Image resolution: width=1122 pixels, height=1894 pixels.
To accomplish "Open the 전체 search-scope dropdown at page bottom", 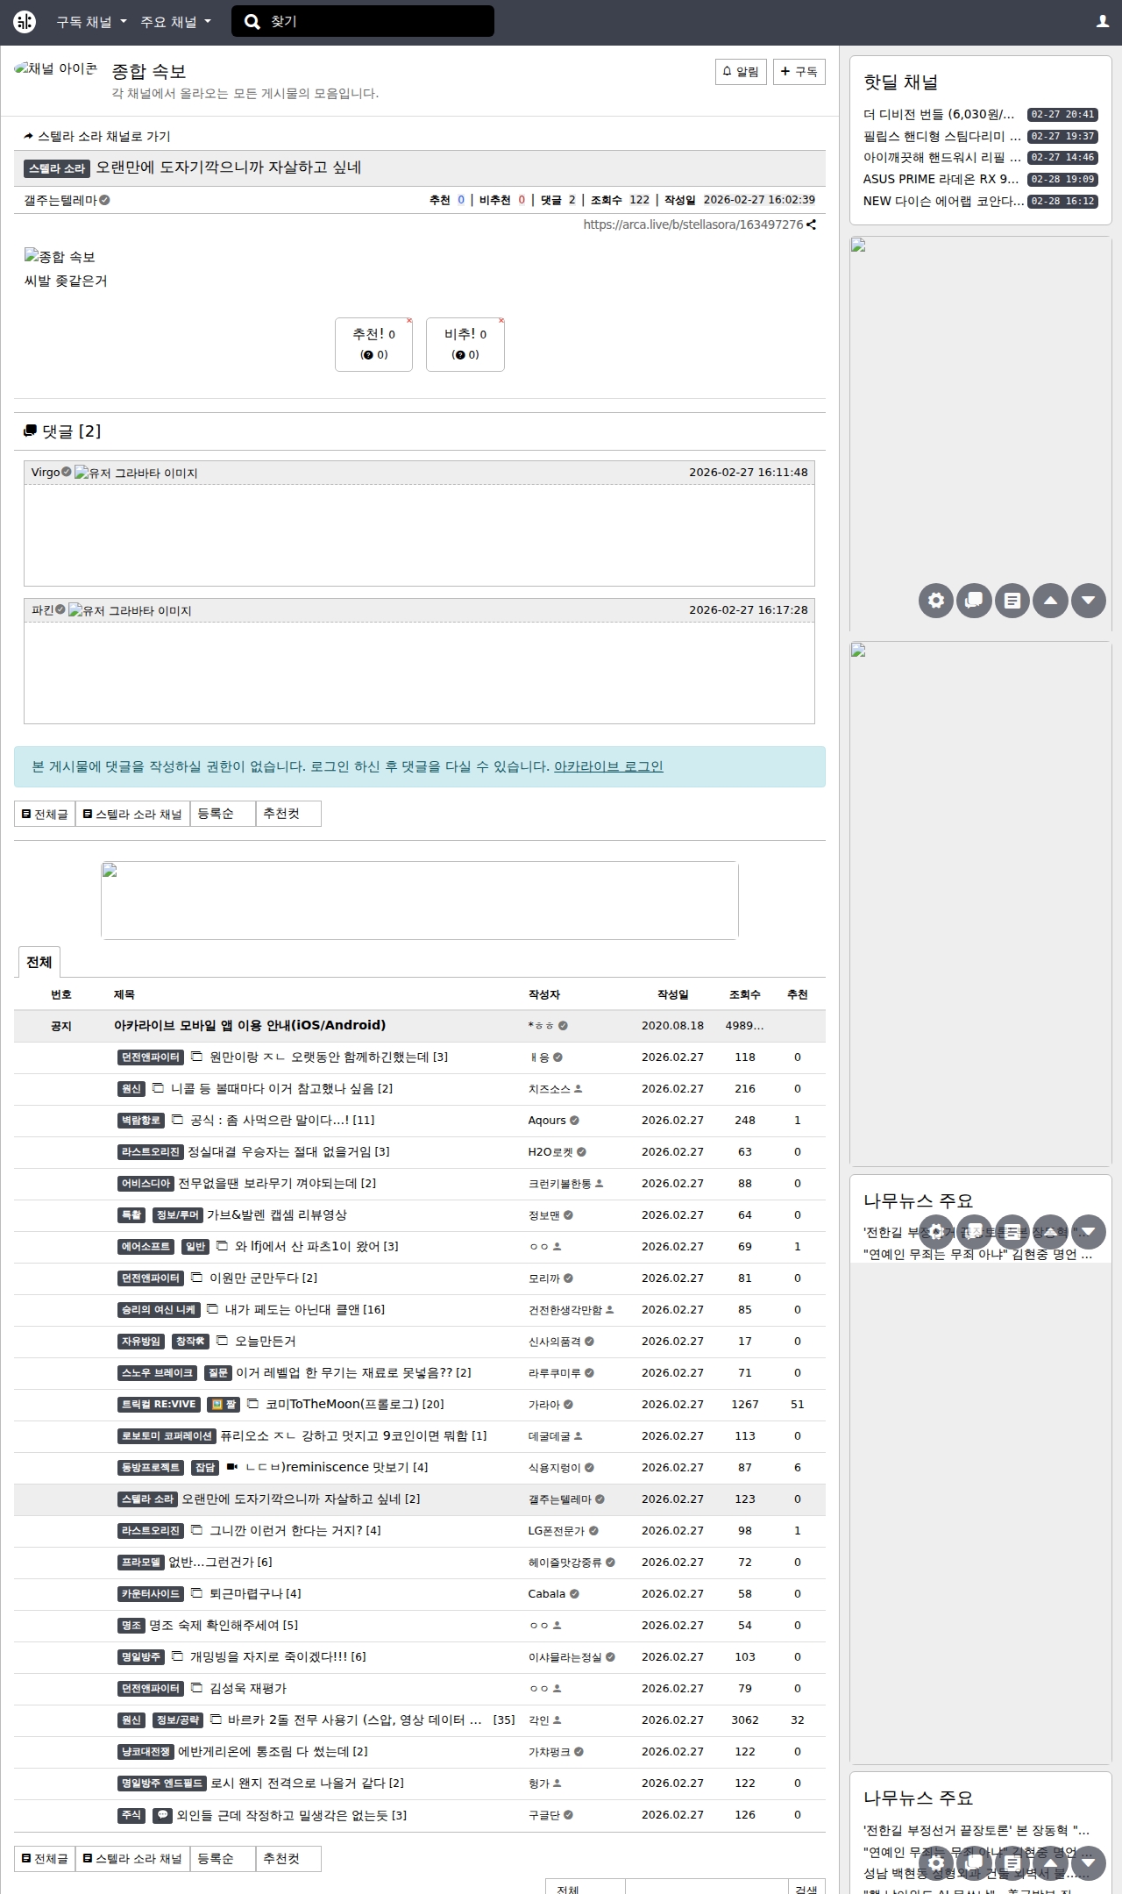I will pos(585,1886).
